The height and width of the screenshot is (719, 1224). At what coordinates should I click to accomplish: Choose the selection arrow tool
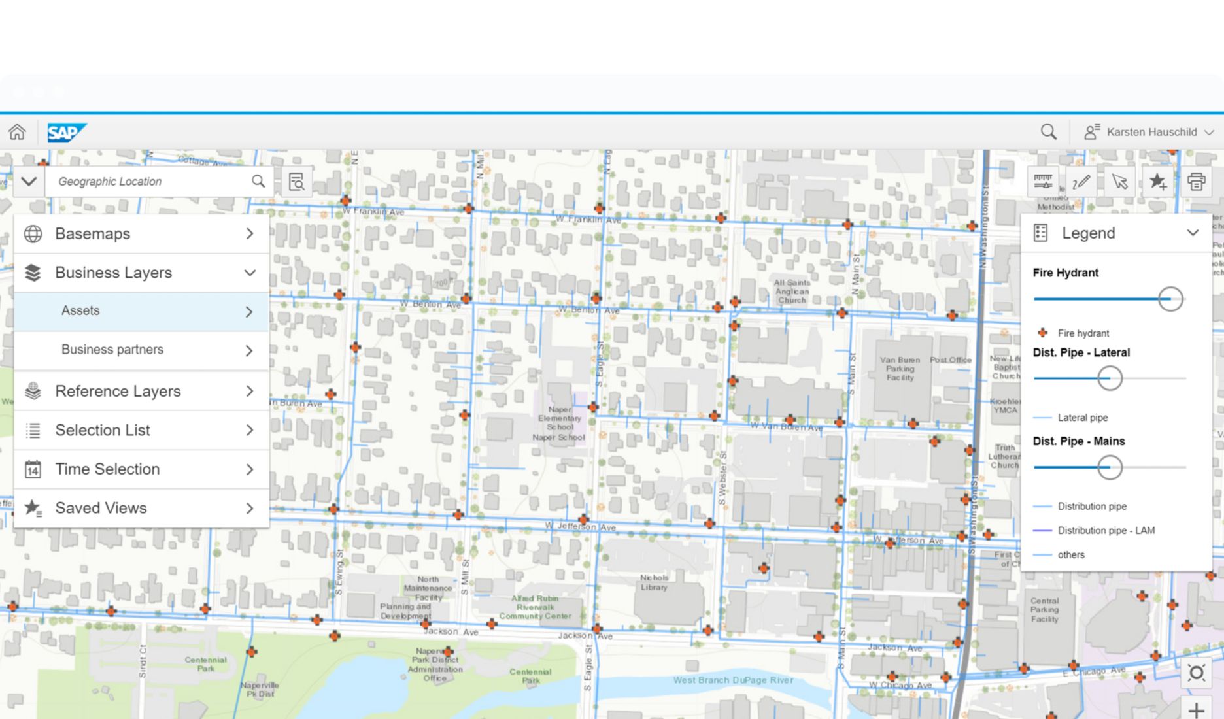pyautogui.click(x=1119, y=181)
